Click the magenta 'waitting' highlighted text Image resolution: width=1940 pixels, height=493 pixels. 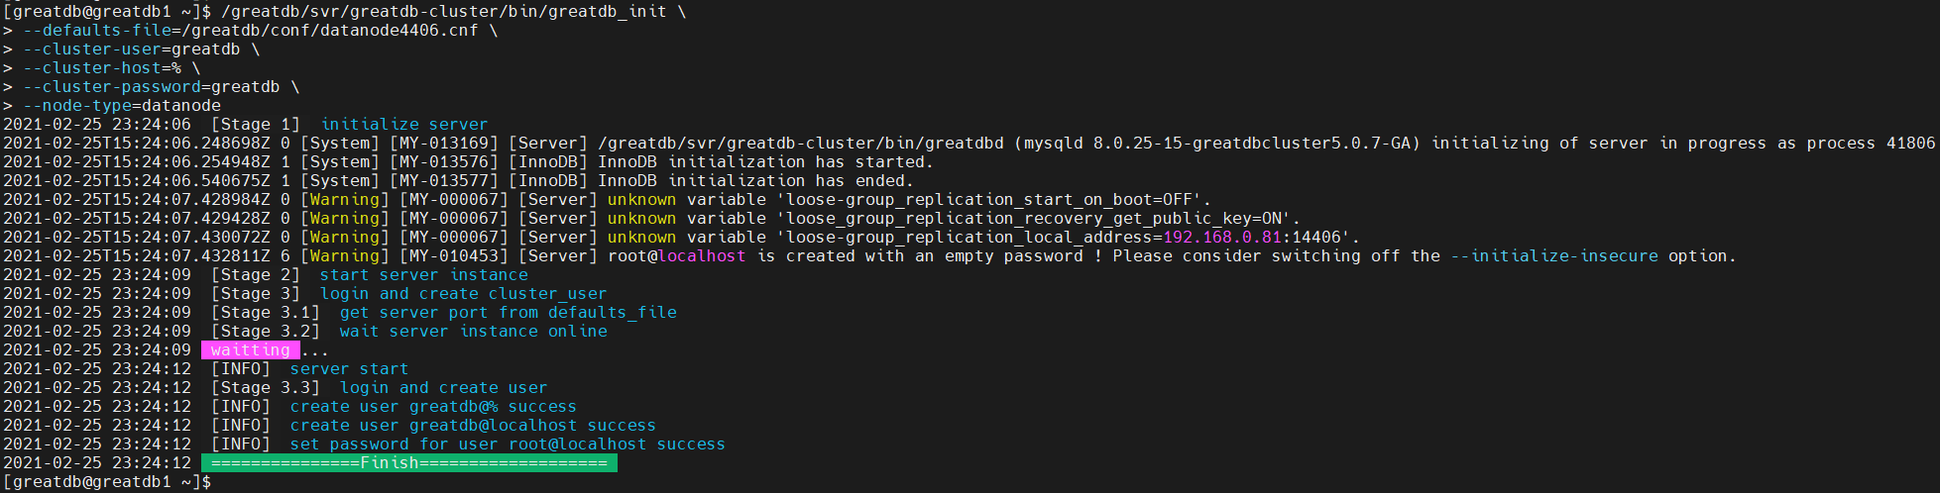click(x=251, y=350)
